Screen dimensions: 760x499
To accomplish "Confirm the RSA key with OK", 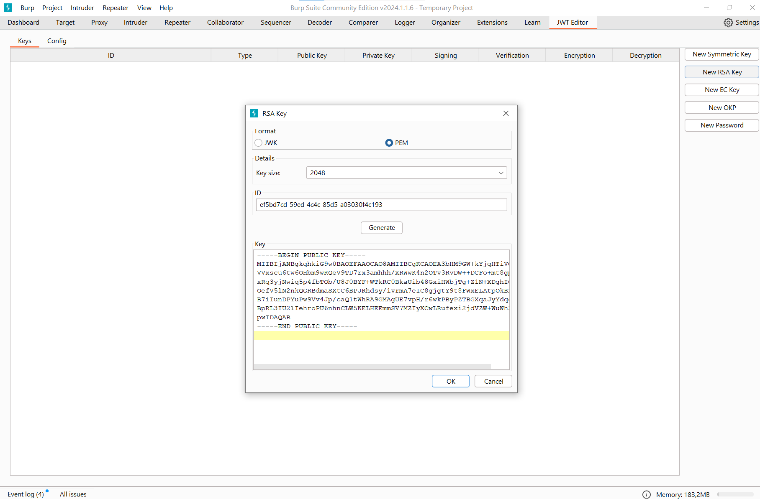I will tap(451, 381).
